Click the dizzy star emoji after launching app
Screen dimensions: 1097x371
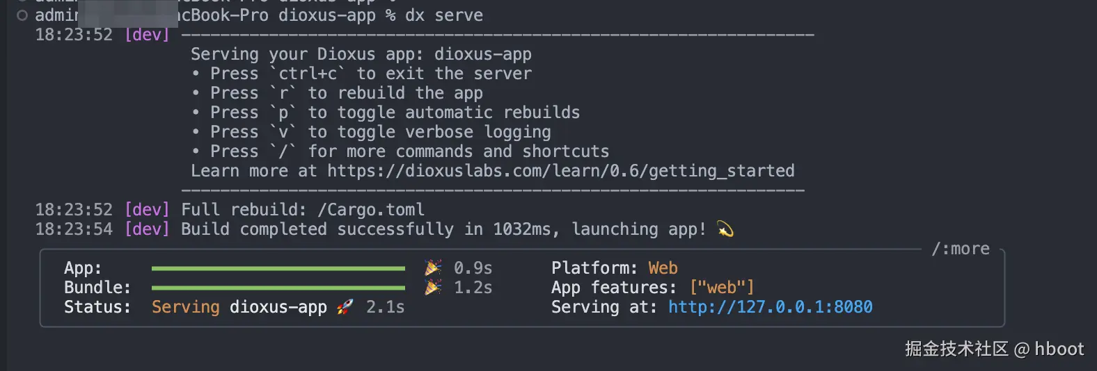coord(725,229)
